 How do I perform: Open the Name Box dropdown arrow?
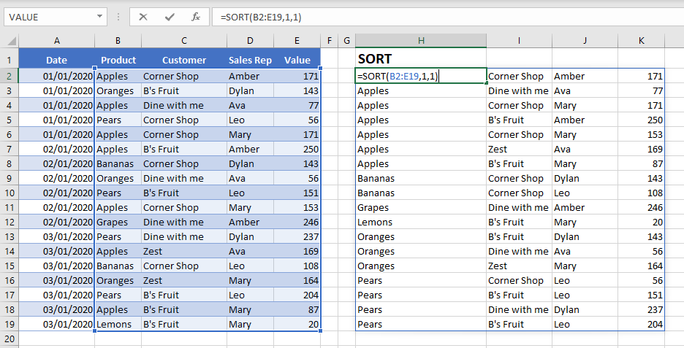tap(99, 17)
